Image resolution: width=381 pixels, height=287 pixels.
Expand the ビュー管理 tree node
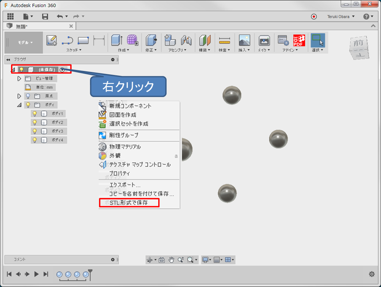pos(19,79)
